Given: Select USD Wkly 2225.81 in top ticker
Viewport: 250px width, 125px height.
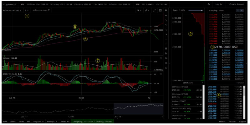Looking at the screenshot, I should pyautogui.click(x=83, y=4).
